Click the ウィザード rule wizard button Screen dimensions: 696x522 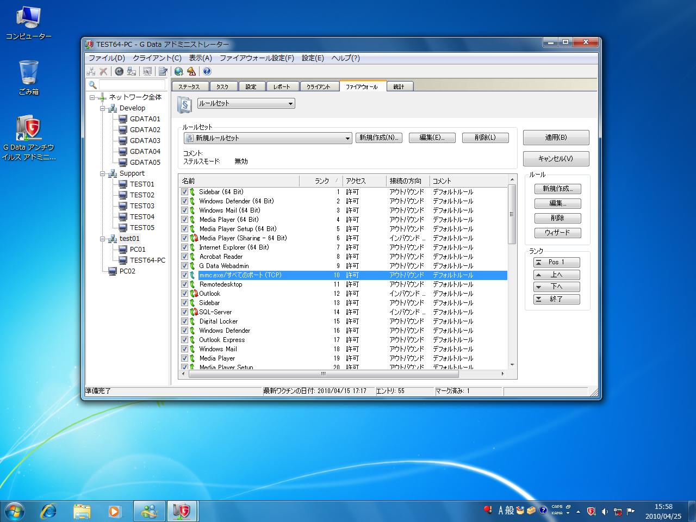(x=557, y=233)
